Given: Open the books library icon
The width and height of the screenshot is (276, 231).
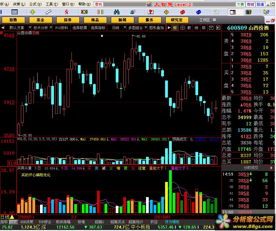Looking at the screenshot, I should click(248, 12).
